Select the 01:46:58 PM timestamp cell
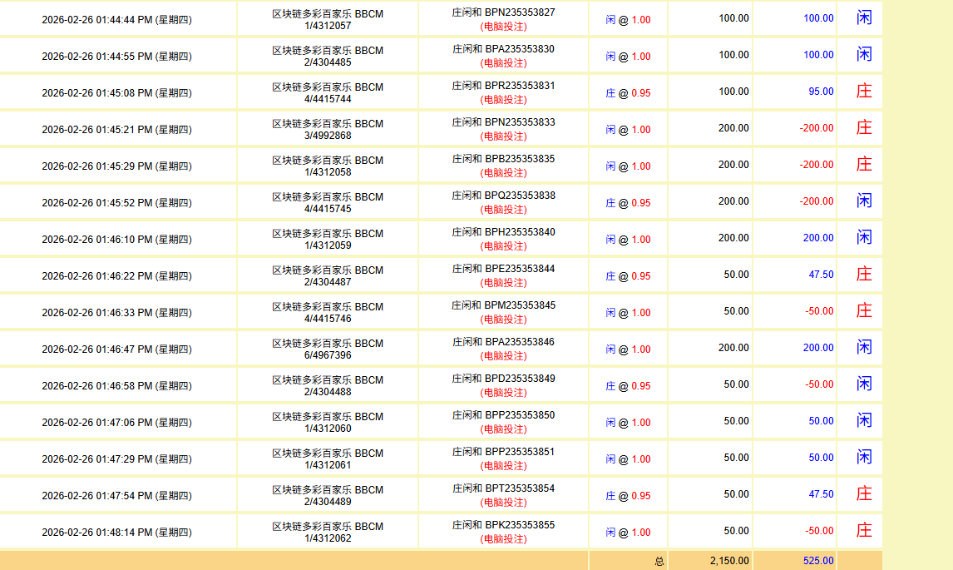953x570 pixels. pyautogui.click(x=116, y=386)
